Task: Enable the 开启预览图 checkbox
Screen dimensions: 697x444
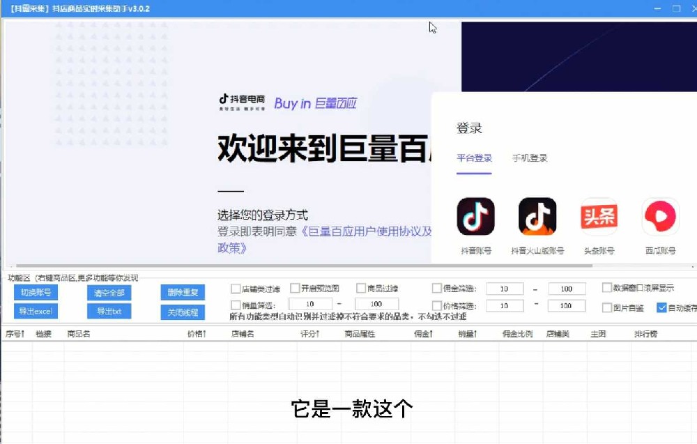Action: [295, 288]
